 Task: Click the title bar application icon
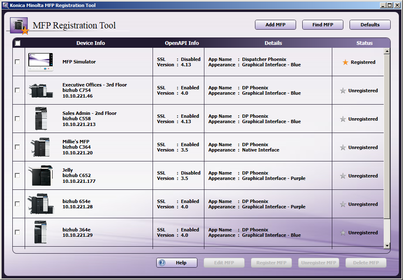(5, 5)
